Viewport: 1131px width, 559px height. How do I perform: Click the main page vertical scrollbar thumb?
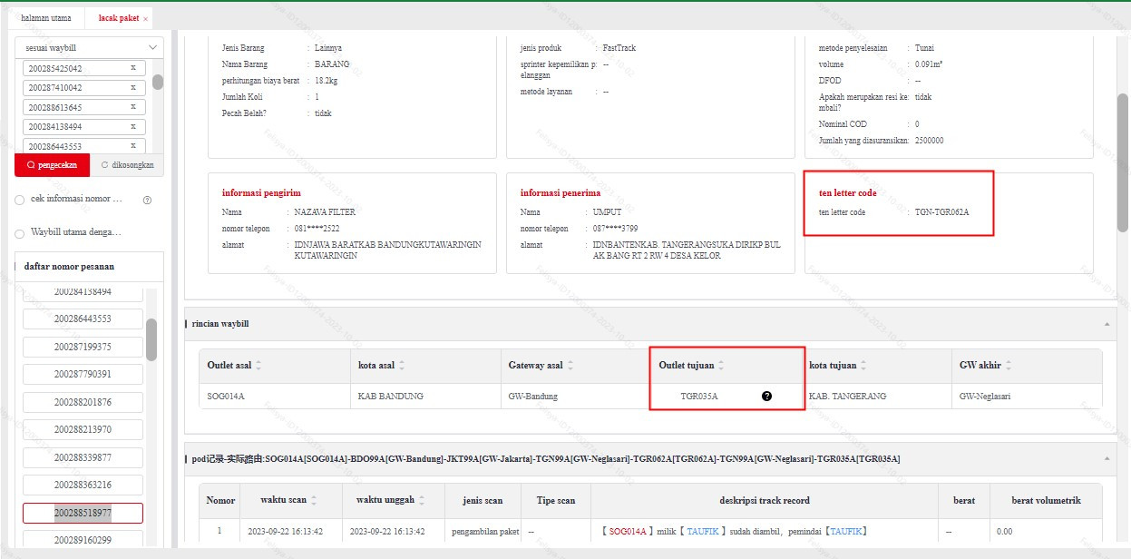pyautogui.click(x=1122, y=162)
